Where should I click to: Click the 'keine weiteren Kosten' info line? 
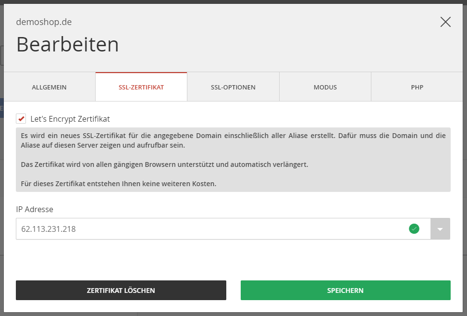point(118,184)
